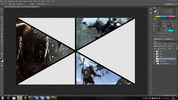Open the leading (Auto) dropdown
Screen dimensions: 178x100
[x=172, y=24]
